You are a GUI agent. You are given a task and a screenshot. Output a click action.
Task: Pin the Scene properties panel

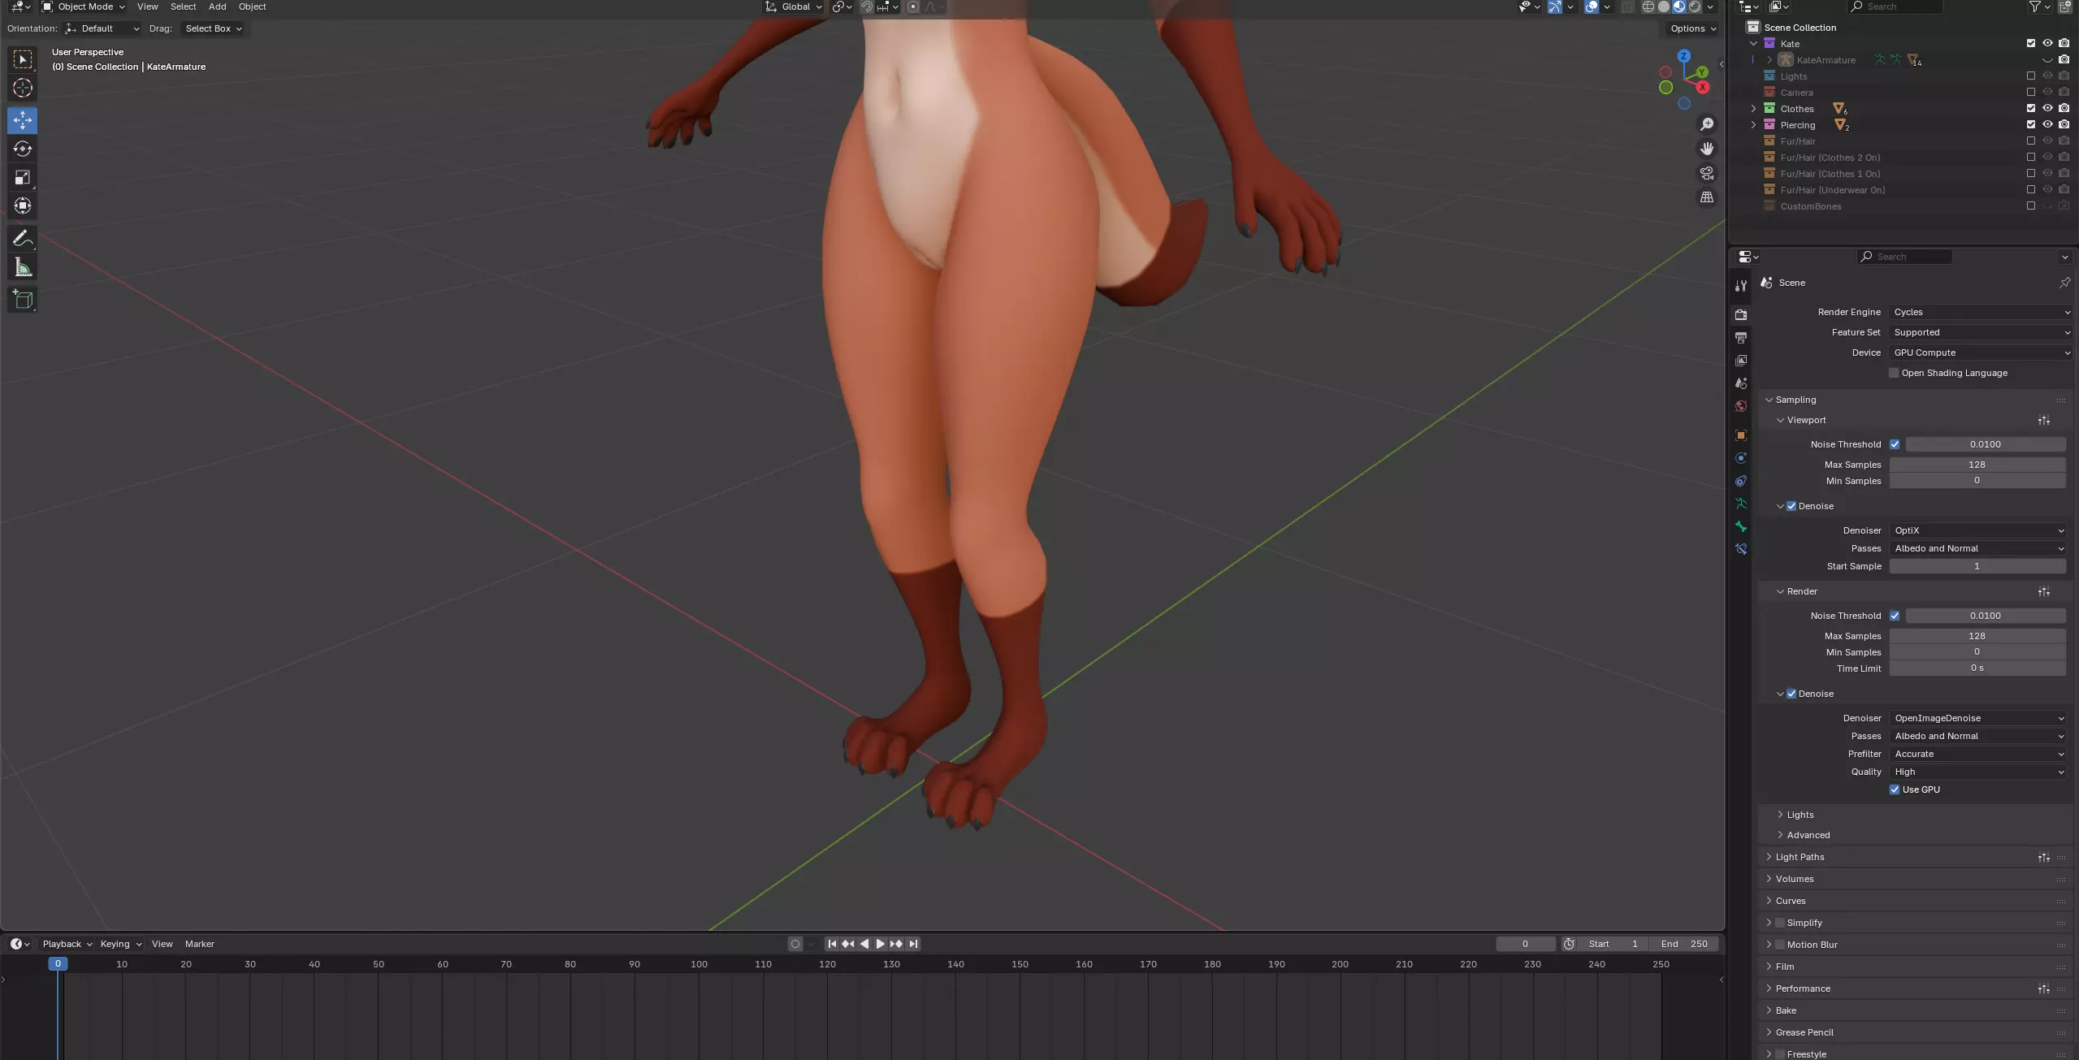(x=2064, y=283)
